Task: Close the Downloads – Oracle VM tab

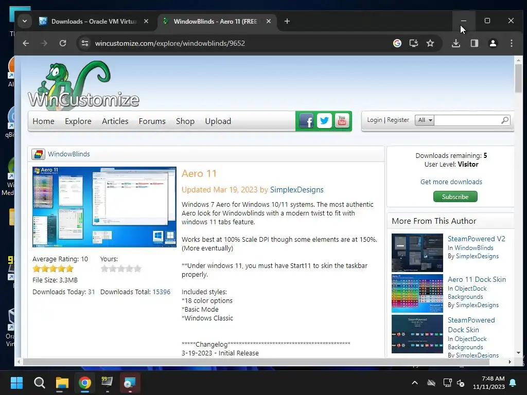Action: click(146, 21)
